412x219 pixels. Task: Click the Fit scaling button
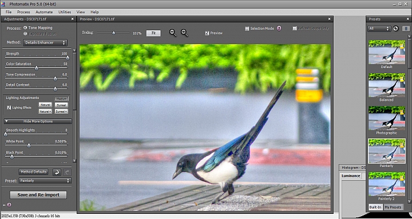coord(153,33)
